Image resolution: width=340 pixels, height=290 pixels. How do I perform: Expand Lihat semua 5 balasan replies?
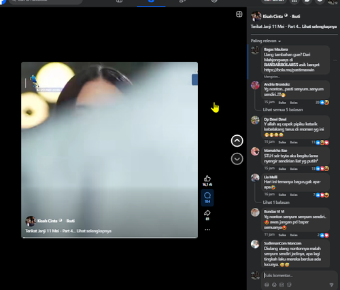[283, 110]
